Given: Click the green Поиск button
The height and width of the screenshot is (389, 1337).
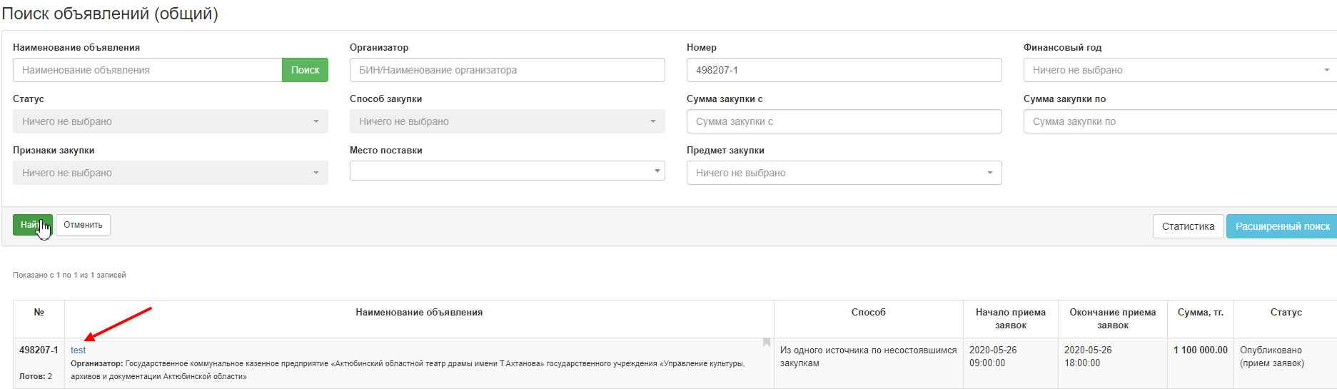Looking at the screenshot, I should pyautogui.click(x=305, y=70).
